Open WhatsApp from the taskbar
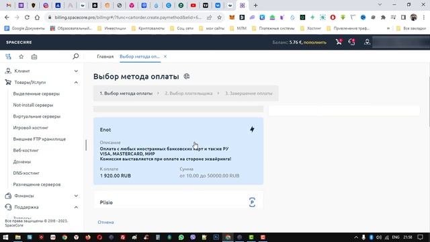 point(181,237)
